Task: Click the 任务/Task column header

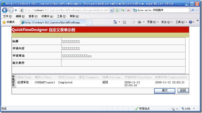Action: point(24,77)
